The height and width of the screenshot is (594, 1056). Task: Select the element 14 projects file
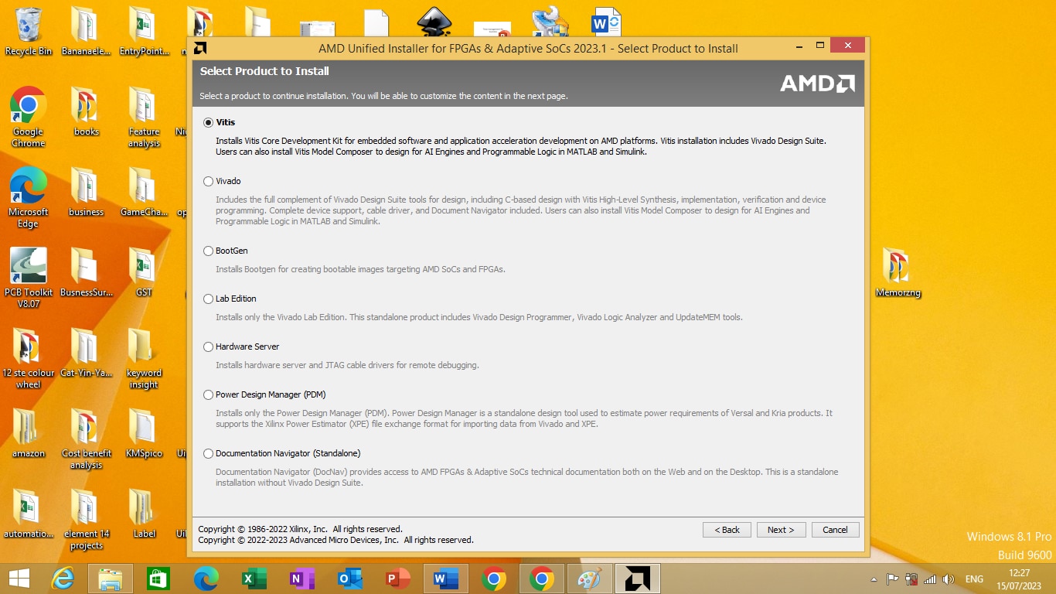(86, 520)
